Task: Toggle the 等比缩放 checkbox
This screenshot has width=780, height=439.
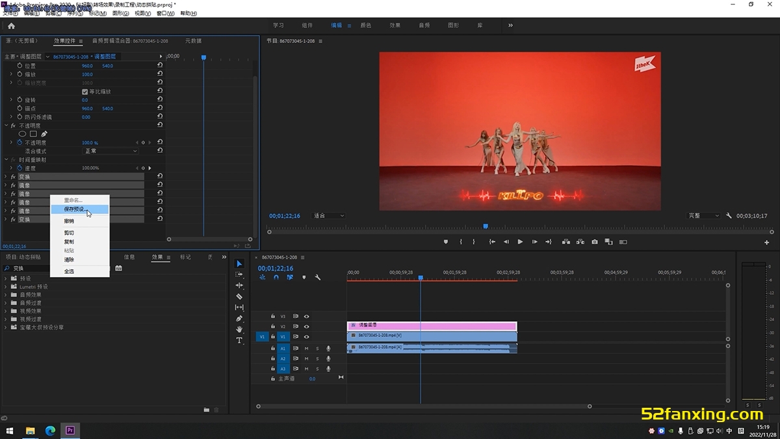Action: [x=84, y=92]
